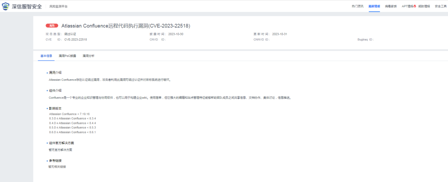448x182 pixels.
Task: Click the 参考链接 section heading
Action: (55, 160)
